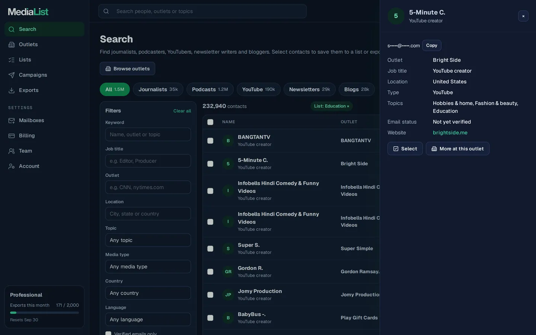This screenshot has height=335, width=536.
Task: Copy the contact email address
Action: 431,45
